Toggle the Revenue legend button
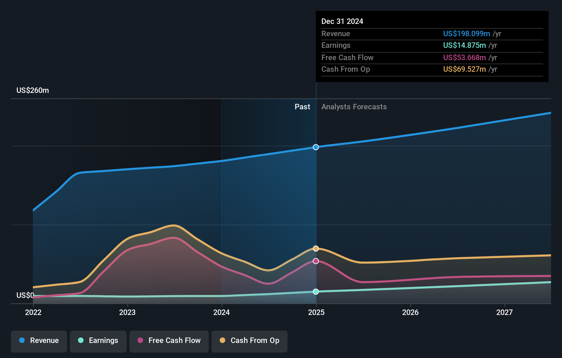This screenshot has width=562, height=358. [39, 341]
